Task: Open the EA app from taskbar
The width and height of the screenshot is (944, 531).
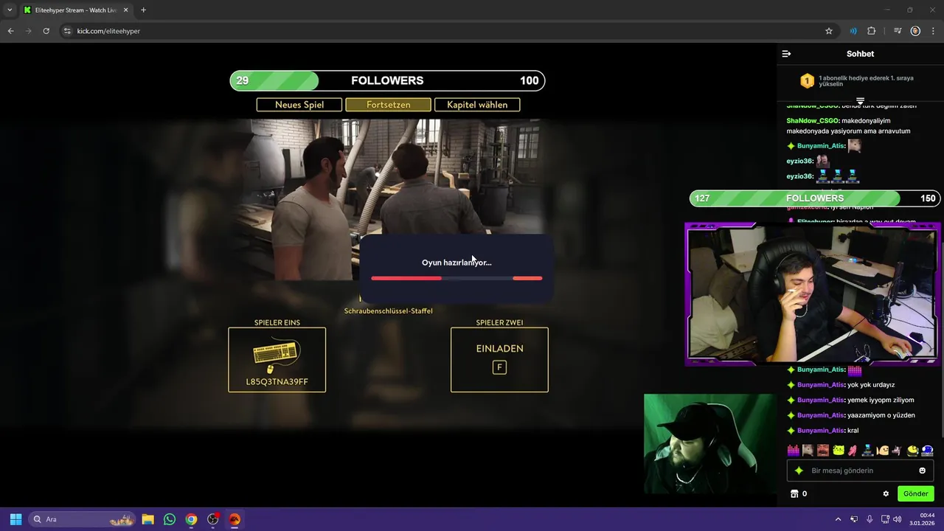Action: (x=235, y=519)
